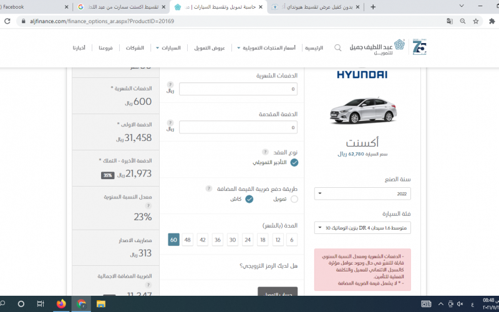Click the help icon under الضريبة المضافة الاجمالية
Screen dimensions: 499x312
tap(148, 285)
